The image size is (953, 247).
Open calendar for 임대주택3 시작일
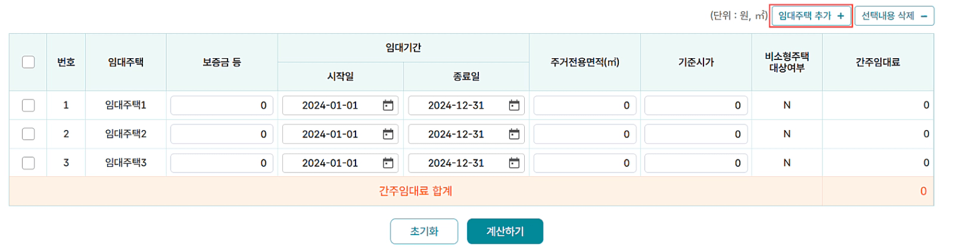click(x=388, y=163)
